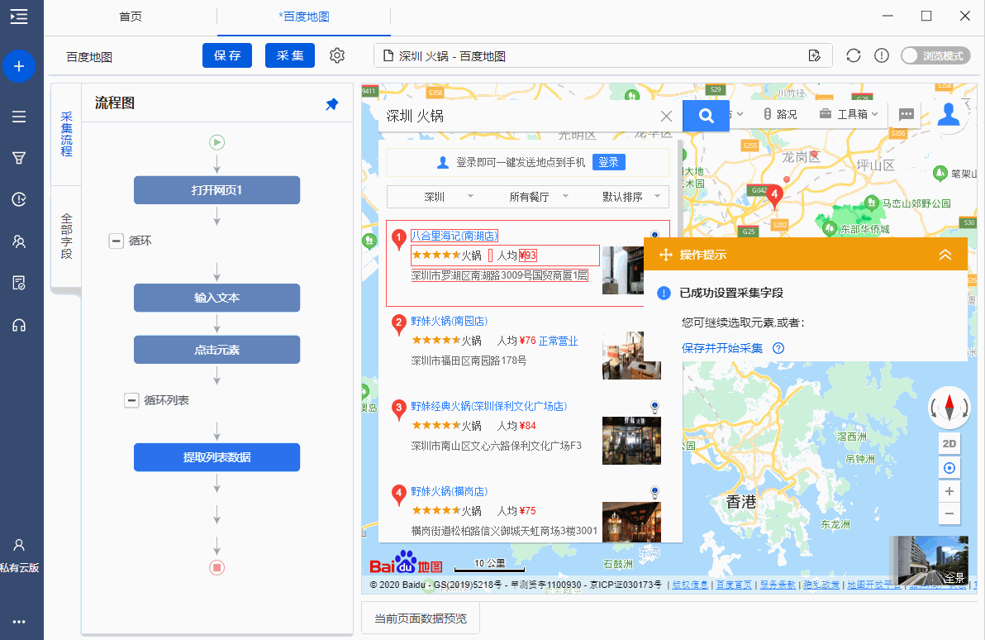The width and height of the screenshot is (985, 640).
Task: Pin the flowchart panel
Action: (331, 104)
